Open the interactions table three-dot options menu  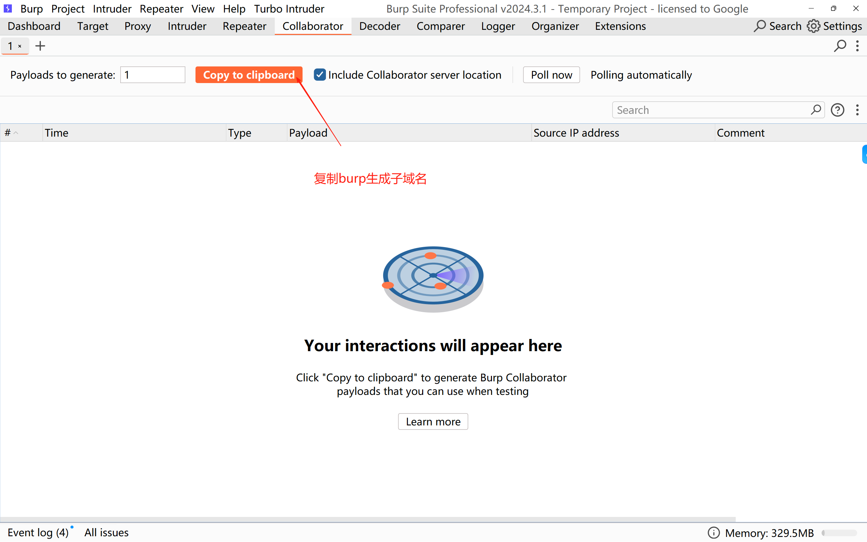(x=857, y=110)
